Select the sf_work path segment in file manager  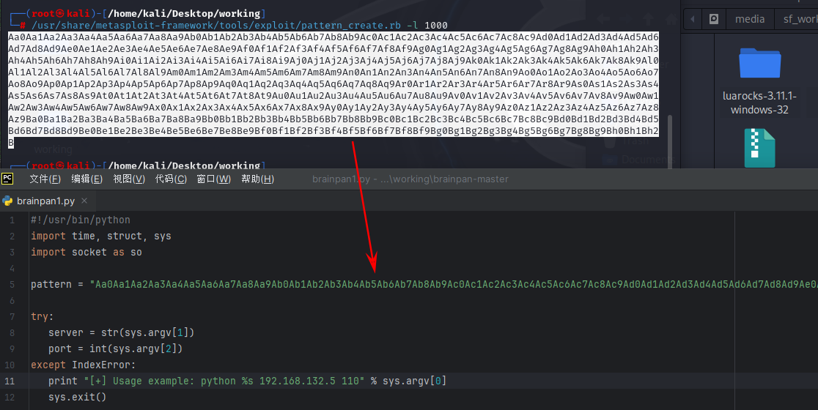coord(800,19)
